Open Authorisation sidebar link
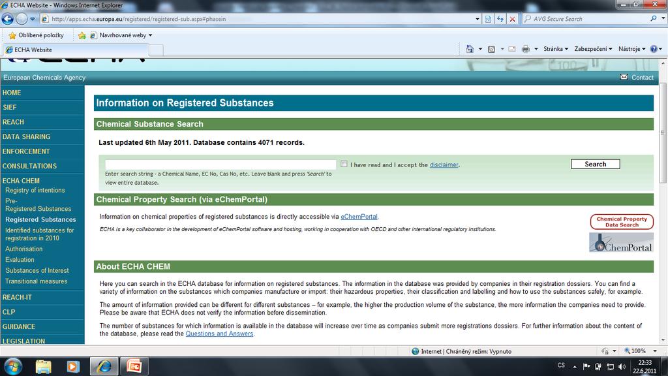Viewport: 668px width, 376px height. pyautogui.click(x=24, y=249)
